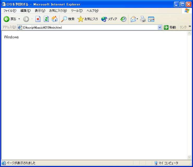This screenshot has height=167, width=193.
Task: Click the アドレス(D) address label
Action: click(x=9, y=27)
